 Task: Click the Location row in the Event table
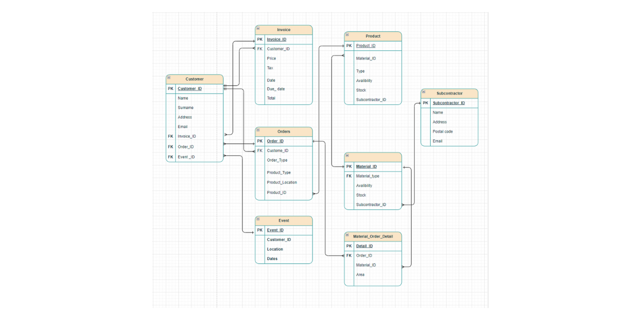tap(275, 249)
